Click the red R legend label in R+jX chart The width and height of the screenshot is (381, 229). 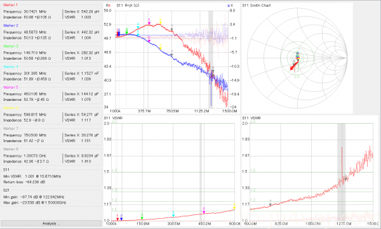(109, 5)
